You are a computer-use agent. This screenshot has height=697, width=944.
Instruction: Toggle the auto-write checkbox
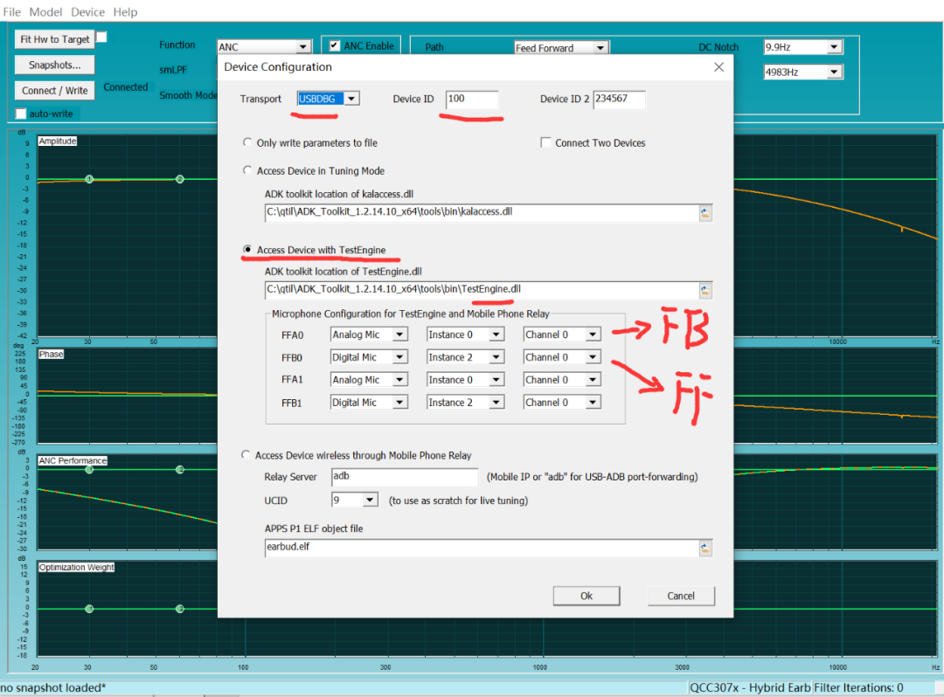point(21,114)
